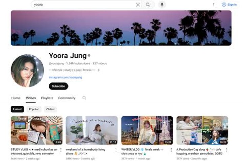The image size is (243, 161).
Task: Click the lifestyle | study | k-pop | fitness description
Action: 72,70
